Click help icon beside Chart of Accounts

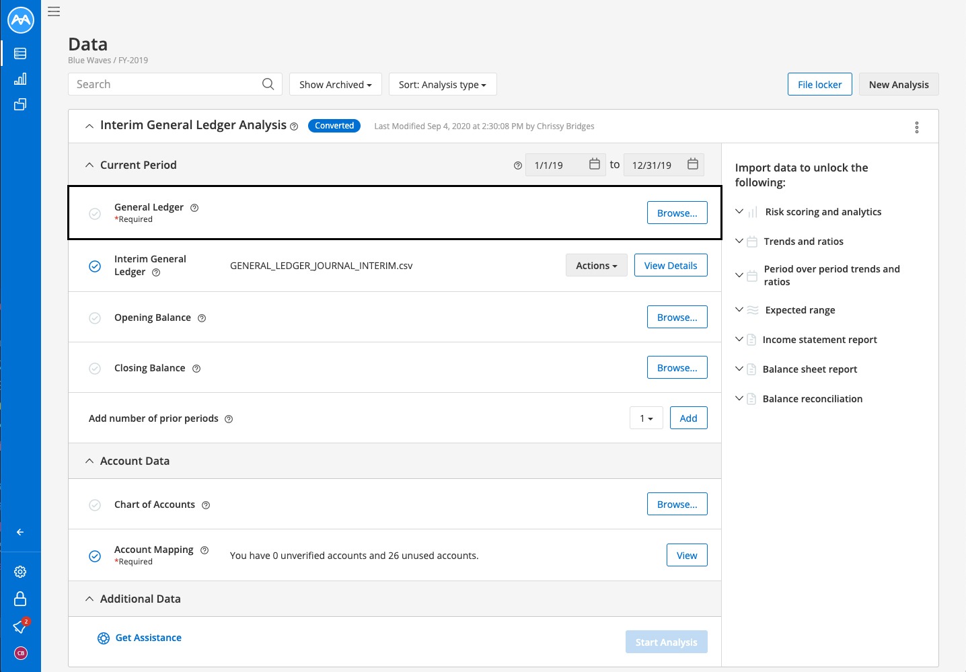click(x=206, y=505)
